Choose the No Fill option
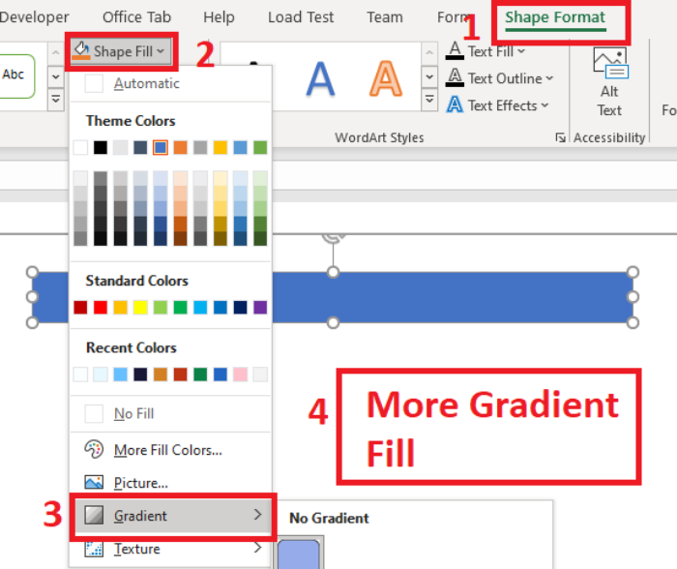677x569 pixels. 133,414
